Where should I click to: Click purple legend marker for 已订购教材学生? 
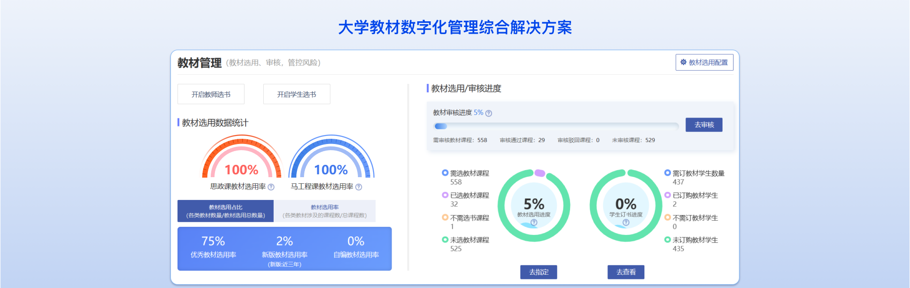[668, 195]
